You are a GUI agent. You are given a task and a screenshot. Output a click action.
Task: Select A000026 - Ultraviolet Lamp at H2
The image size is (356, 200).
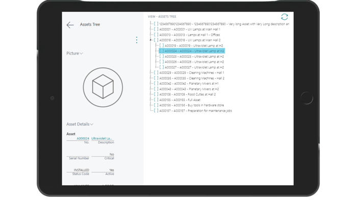(194, 62)
